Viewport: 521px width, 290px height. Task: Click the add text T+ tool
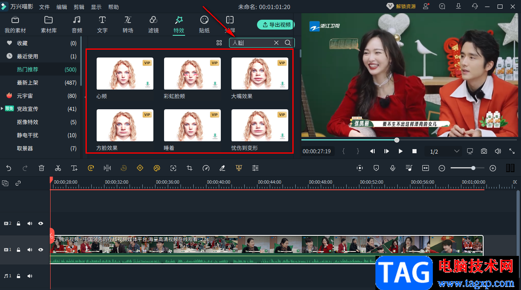coord(74,168)
